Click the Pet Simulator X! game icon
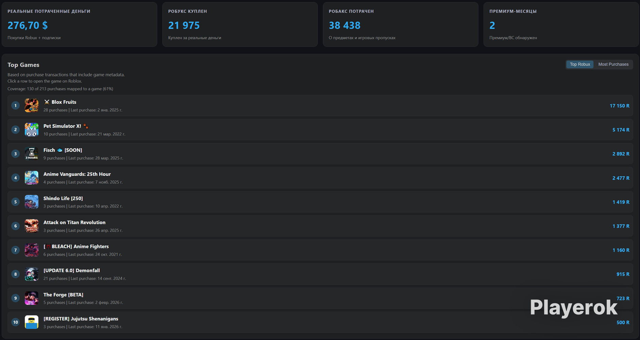Image resolution: width=640 pixels, height=340 pixels. pos(31,130)
